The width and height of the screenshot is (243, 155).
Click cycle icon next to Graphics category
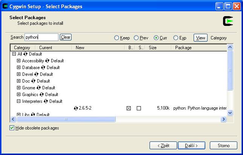(41, 95)
